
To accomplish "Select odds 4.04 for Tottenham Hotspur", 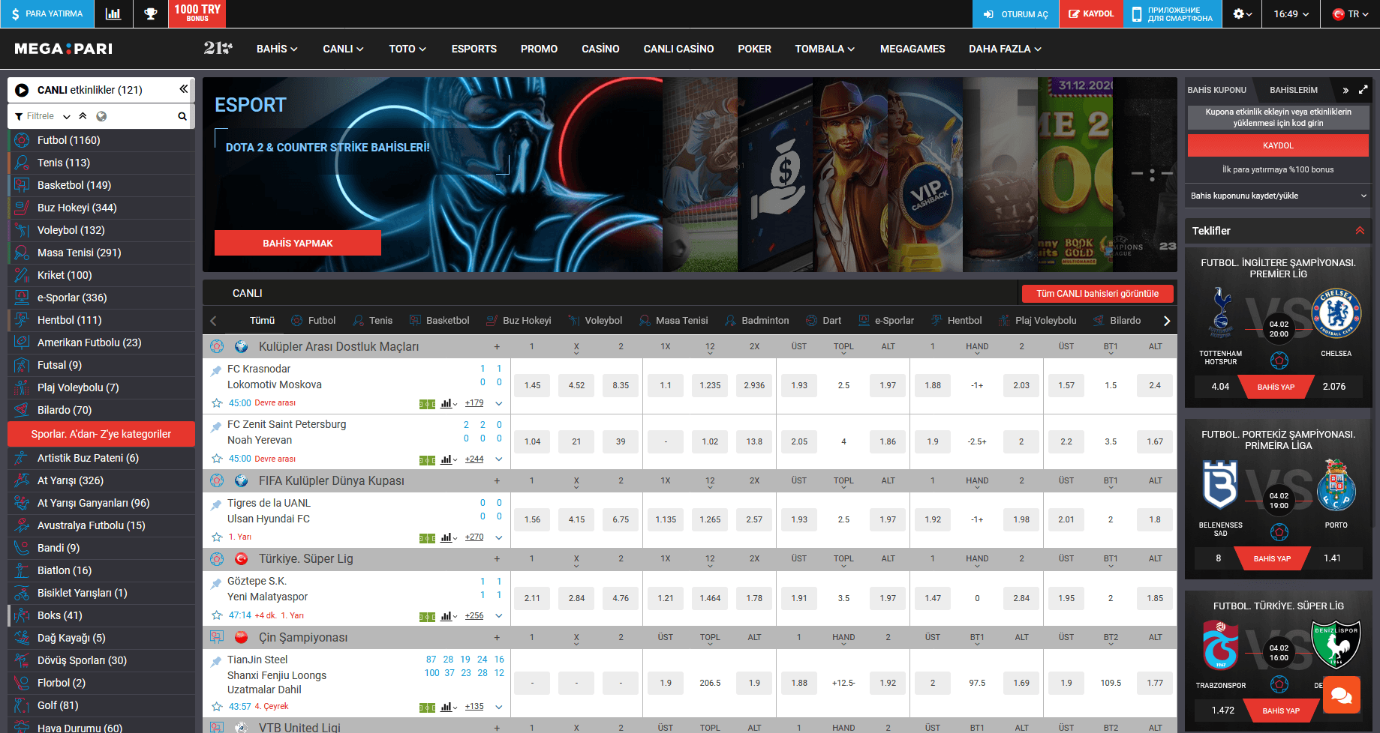I will pos(1220,387).
